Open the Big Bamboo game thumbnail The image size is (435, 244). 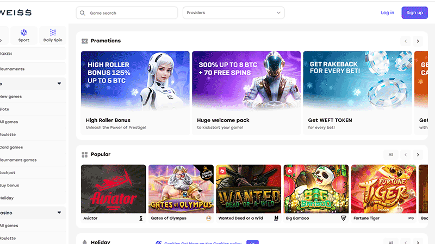click(x=316, y=189)
